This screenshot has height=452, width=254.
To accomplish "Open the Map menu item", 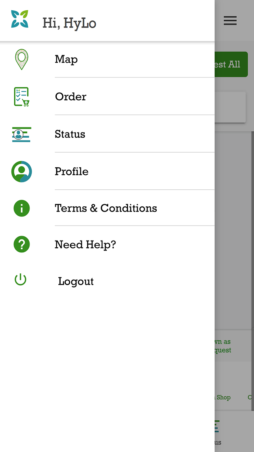I will [x=66, y=59].
